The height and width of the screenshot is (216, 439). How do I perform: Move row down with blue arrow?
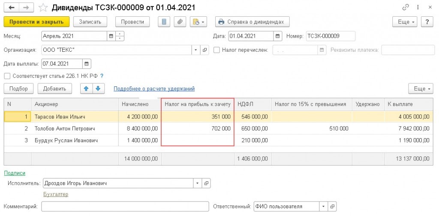98,89
